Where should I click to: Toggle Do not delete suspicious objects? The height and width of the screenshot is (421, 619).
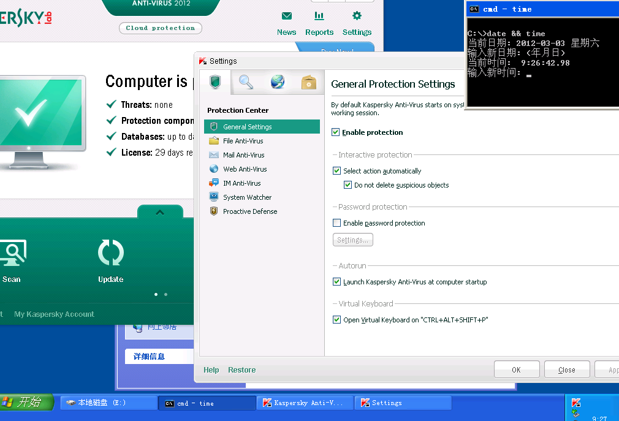[x=347, y=184]
